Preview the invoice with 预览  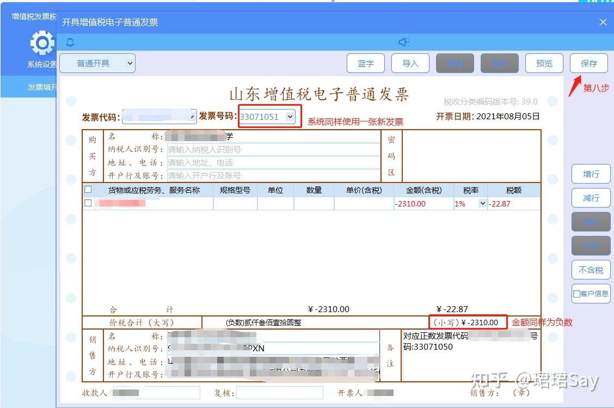point(544,63)
